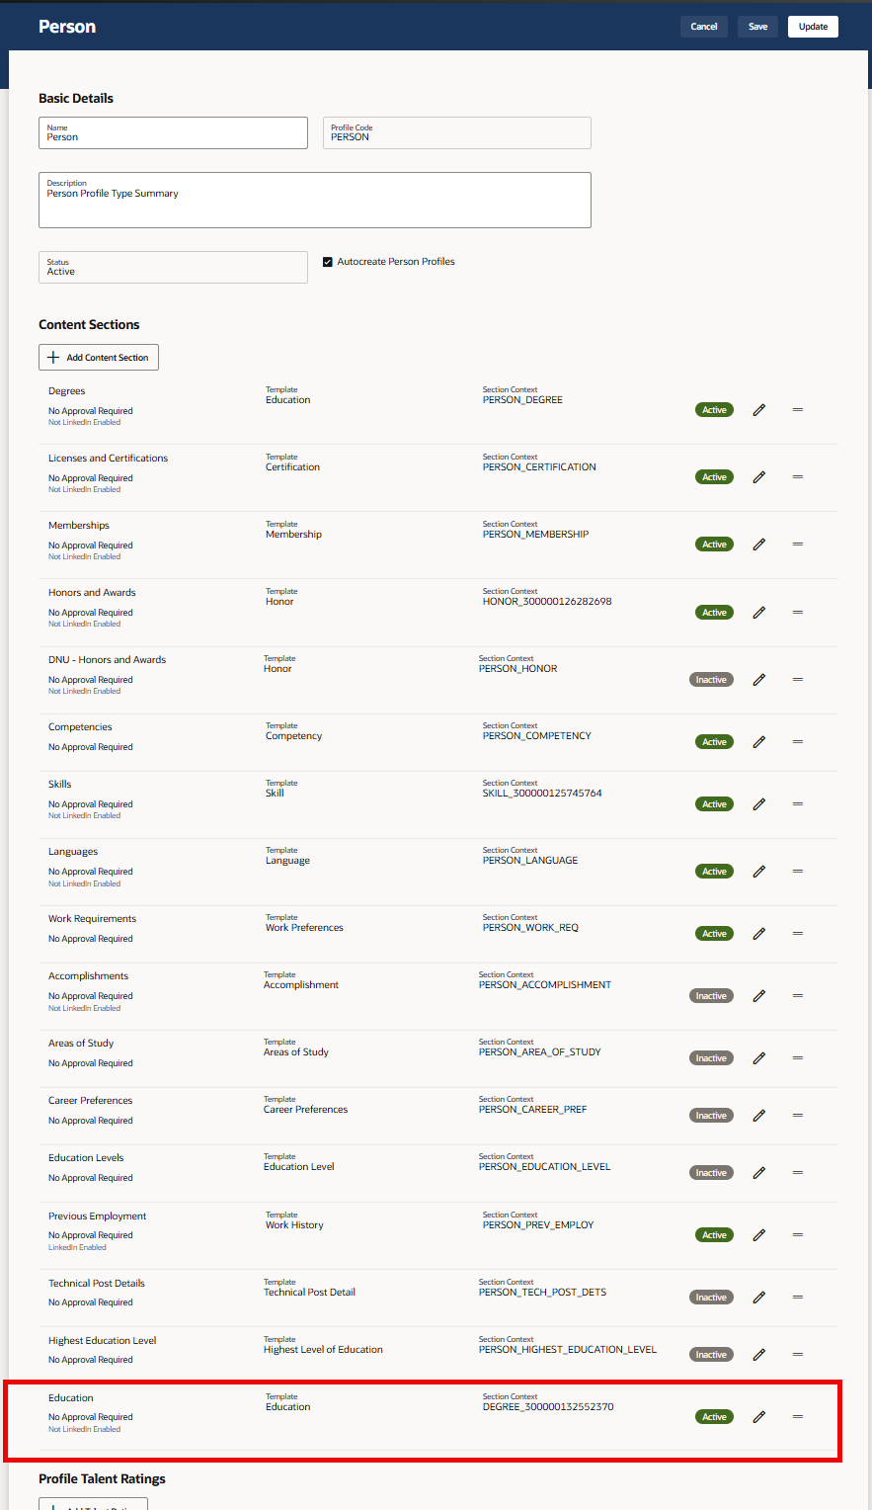Image resolution: width=872 pixels, height=1510 pixels.
Task: Edit the Honors and Awards section
Action: (758, 612)
